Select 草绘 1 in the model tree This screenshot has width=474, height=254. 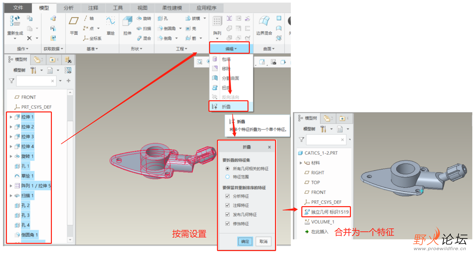[24, 176]
